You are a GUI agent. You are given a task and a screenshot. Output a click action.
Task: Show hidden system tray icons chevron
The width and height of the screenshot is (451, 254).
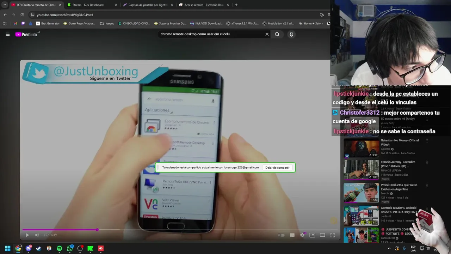(x=389, y=248)
